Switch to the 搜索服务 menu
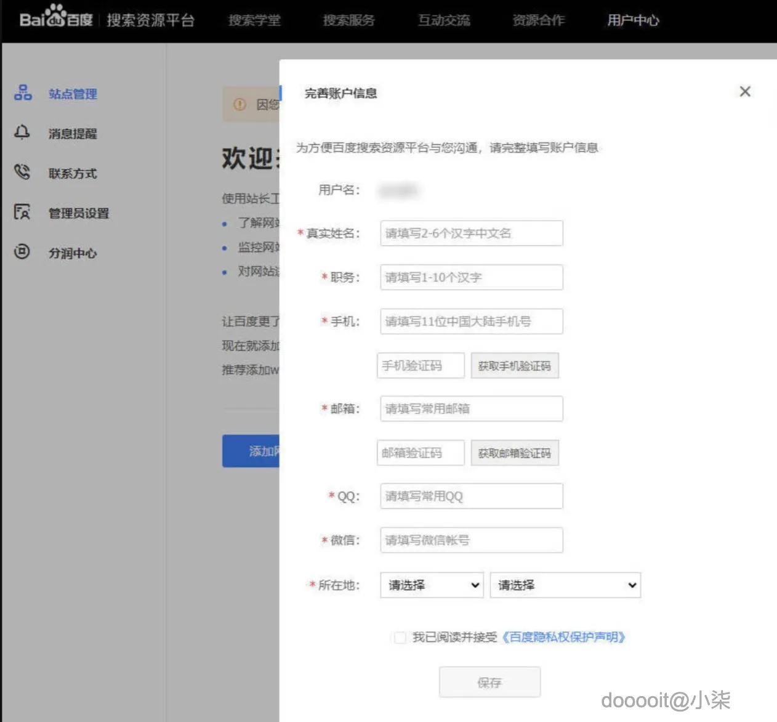Image resolution: width=777 pixels, height=722 pixels. [x=348, y=20]
